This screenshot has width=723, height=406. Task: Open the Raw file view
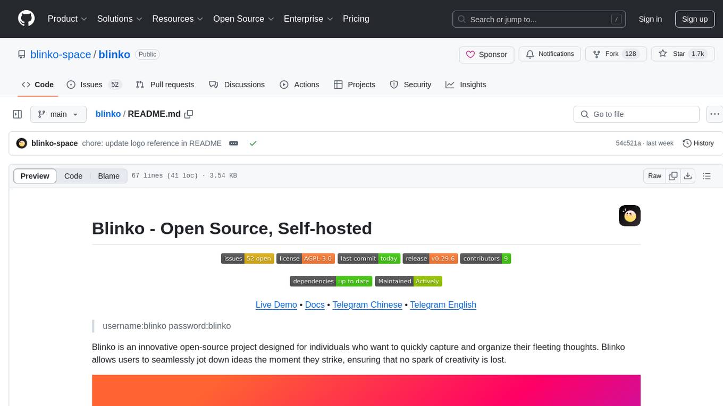(x=654, y=176)
